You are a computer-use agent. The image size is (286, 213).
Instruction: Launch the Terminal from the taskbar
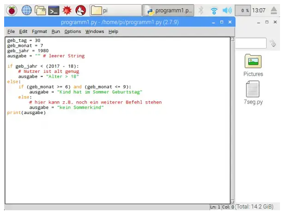[54, 11]
